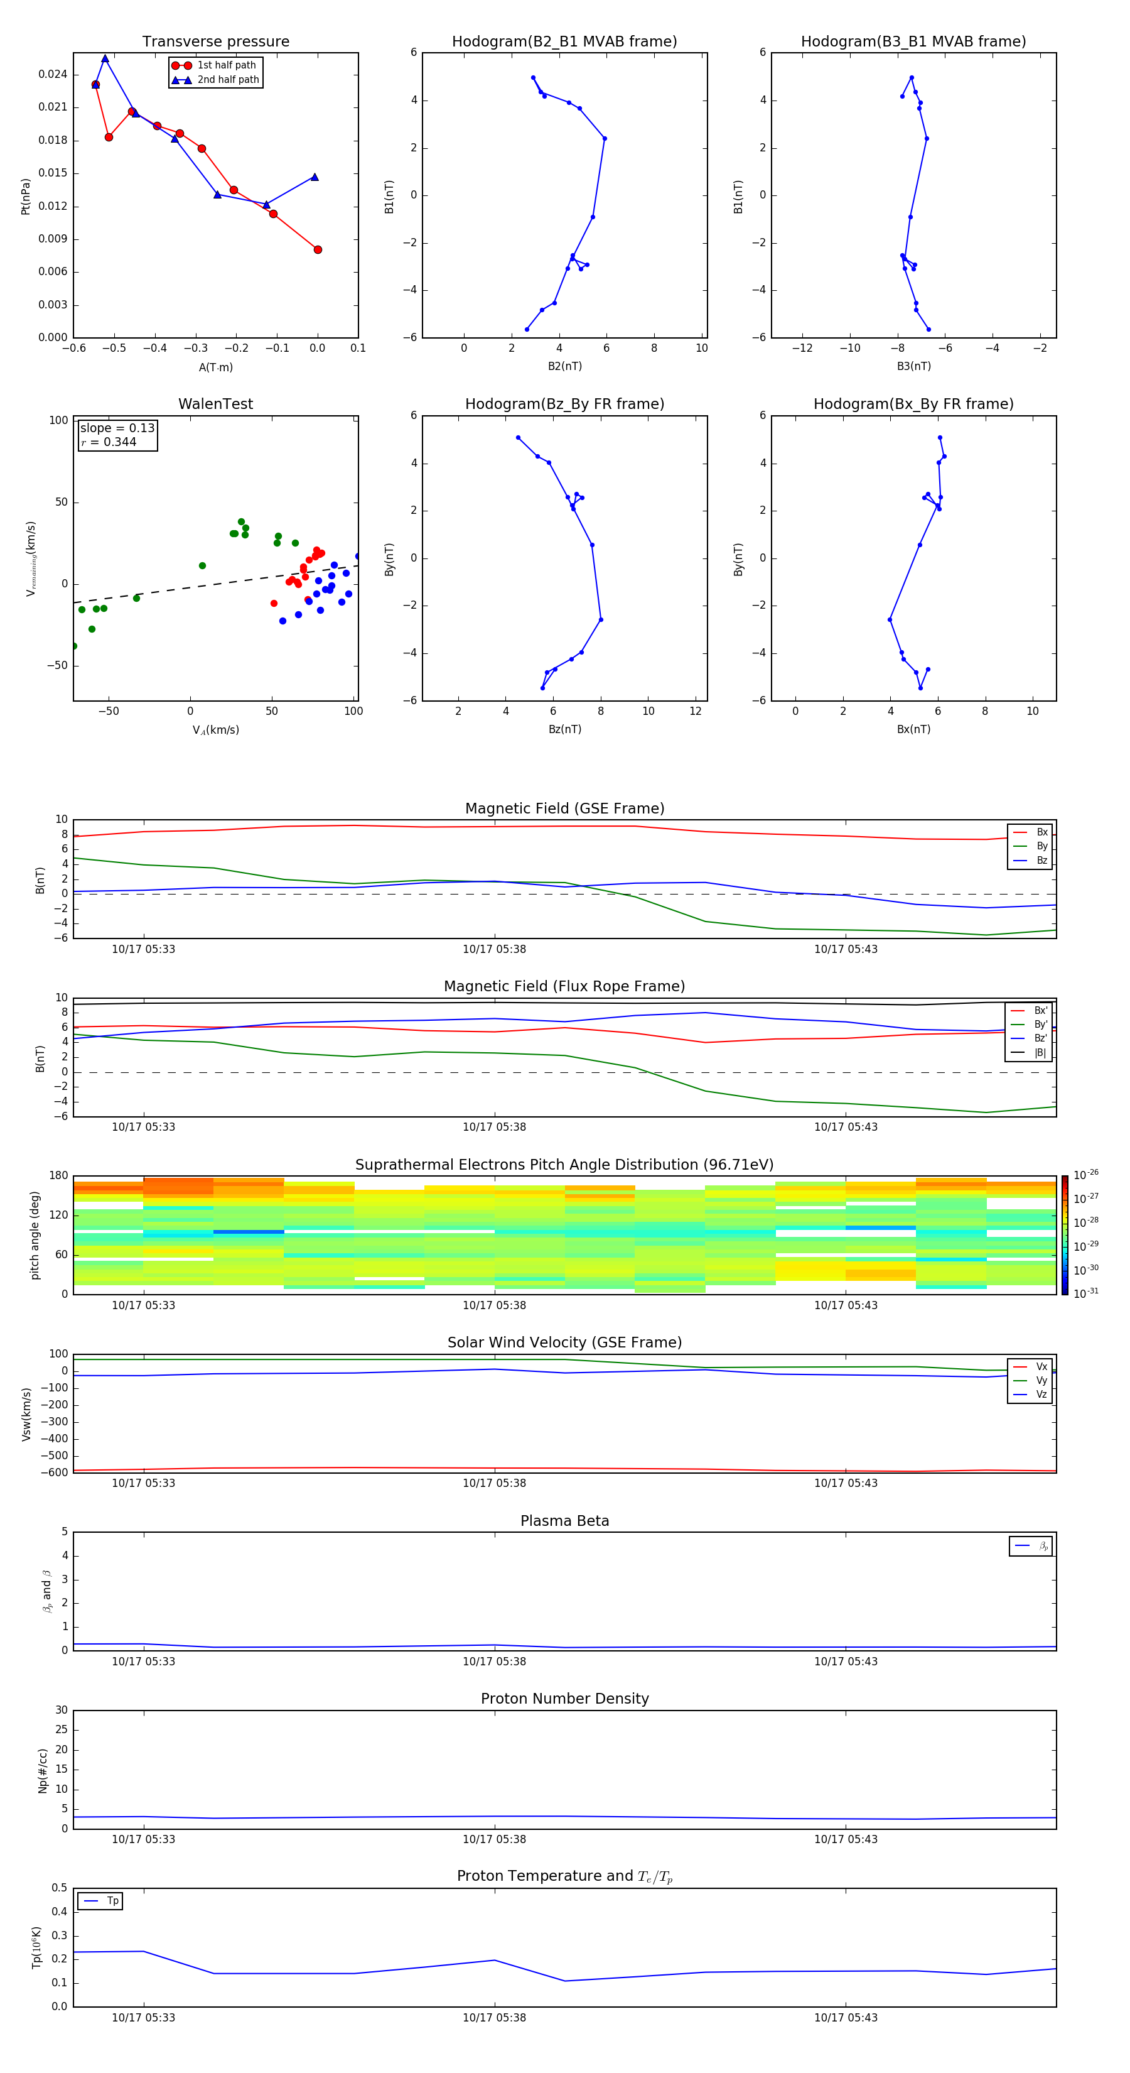Click the B3(nT) x-axis label

pyautogui.click(x=913, y=366)
